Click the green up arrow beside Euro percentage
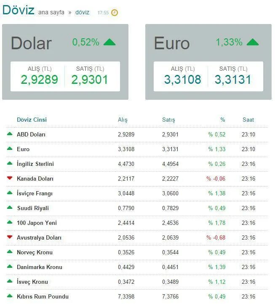This screenshot has width=275, height=304. coord(253,42)
